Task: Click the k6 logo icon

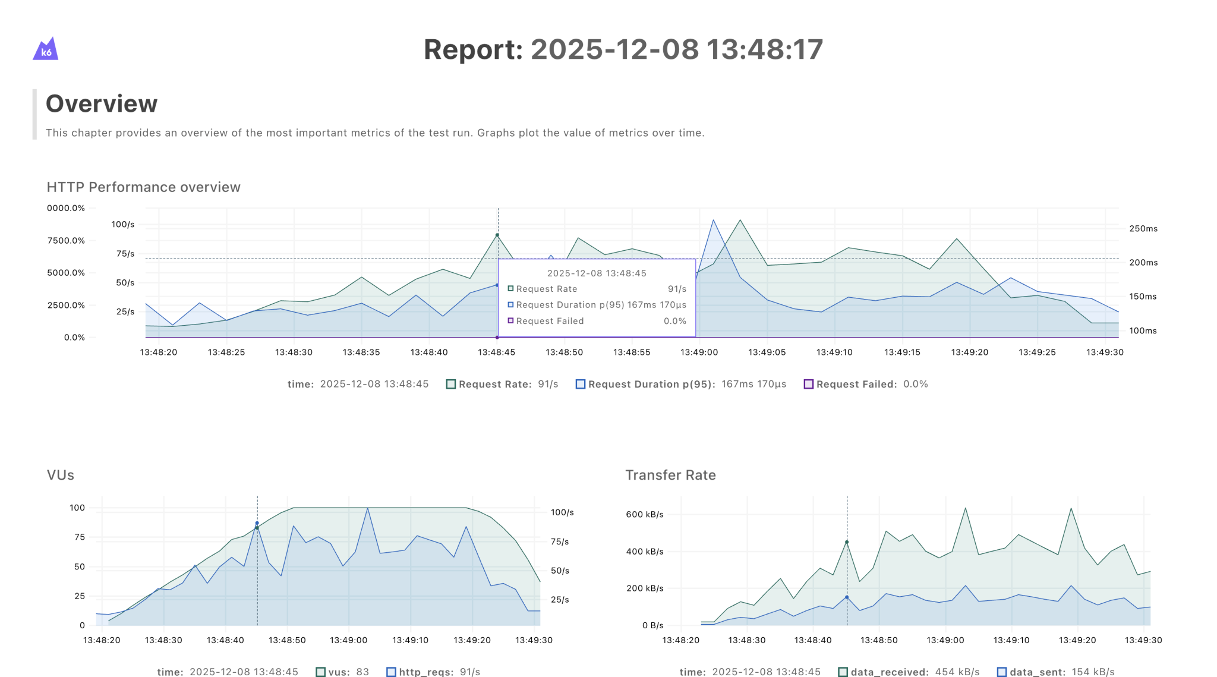Action: [x=45, y=49]
